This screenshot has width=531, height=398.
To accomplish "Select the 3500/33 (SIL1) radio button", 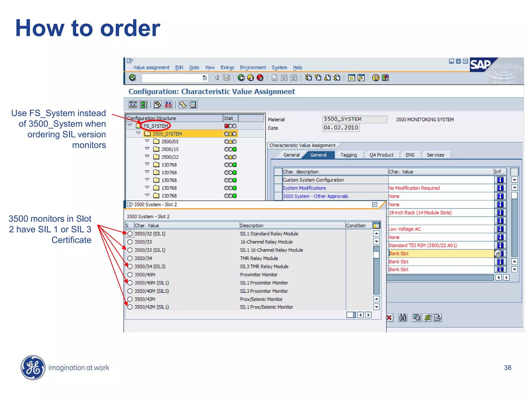I will (130, 250).
